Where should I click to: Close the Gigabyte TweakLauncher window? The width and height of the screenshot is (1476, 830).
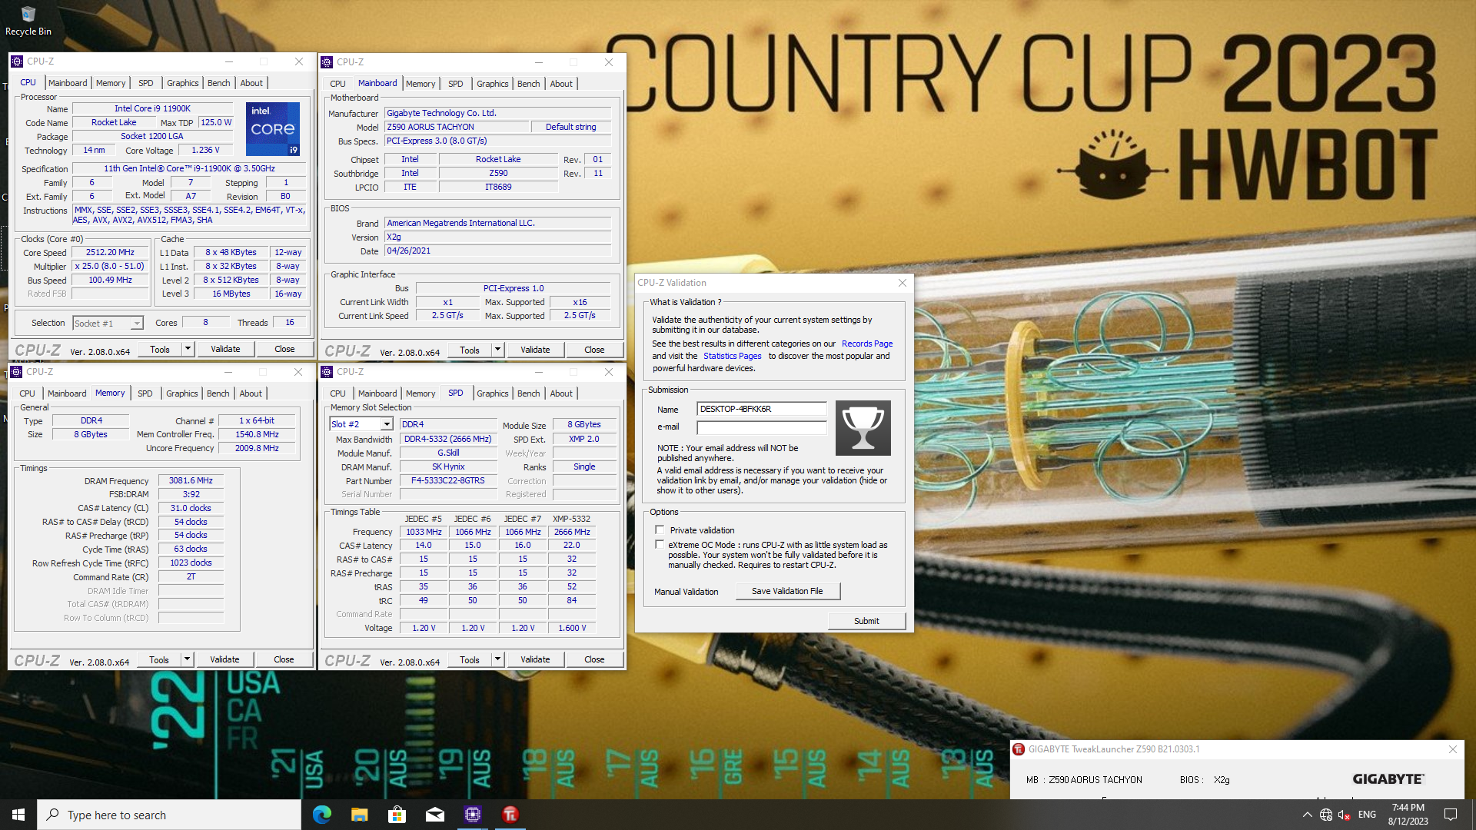coord(1453,749)
